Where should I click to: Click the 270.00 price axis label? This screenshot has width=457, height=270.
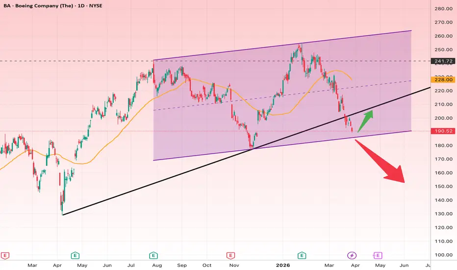point(443,22)
